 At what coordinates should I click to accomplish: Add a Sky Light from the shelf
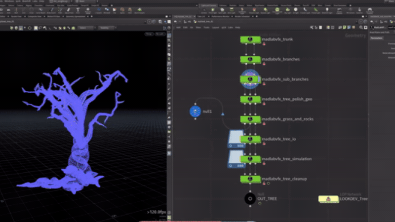pyautogui.click(x=288, y=11)
